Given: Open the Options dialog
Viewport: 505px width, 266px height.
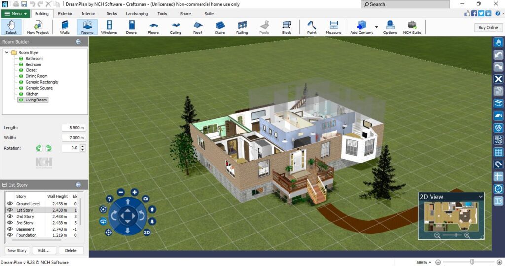Looking at the screenshot, I should pos(390,28).
